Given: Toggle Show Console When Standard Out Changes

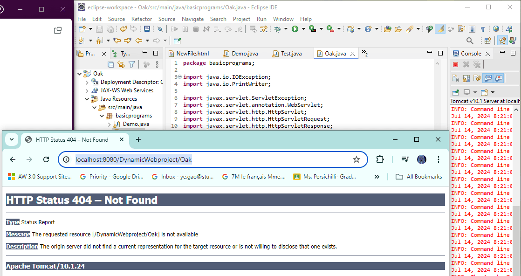Looking at the screenshot, I should pos(488,78).
